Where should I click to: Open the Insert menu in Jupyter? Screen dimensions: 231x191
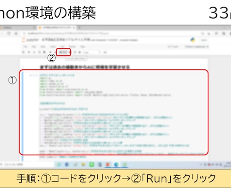53,47
